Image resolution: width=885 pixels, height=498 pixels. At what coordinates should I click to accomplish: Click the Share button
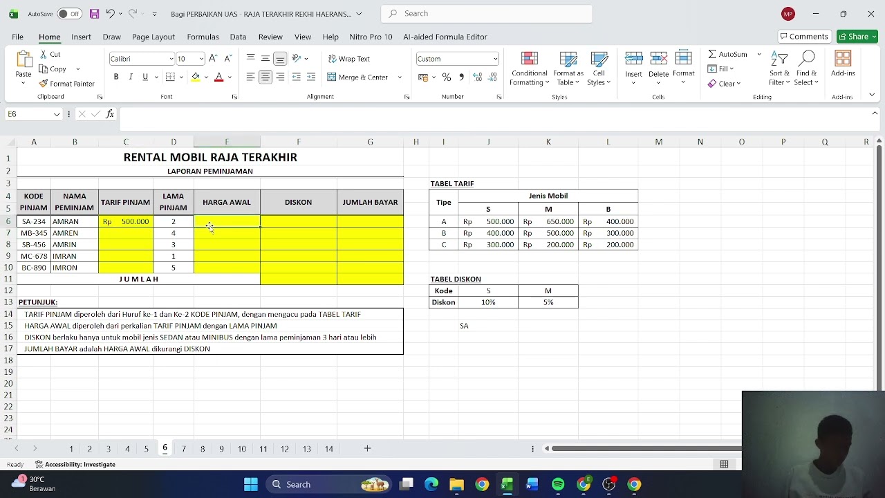coord(857,37)
